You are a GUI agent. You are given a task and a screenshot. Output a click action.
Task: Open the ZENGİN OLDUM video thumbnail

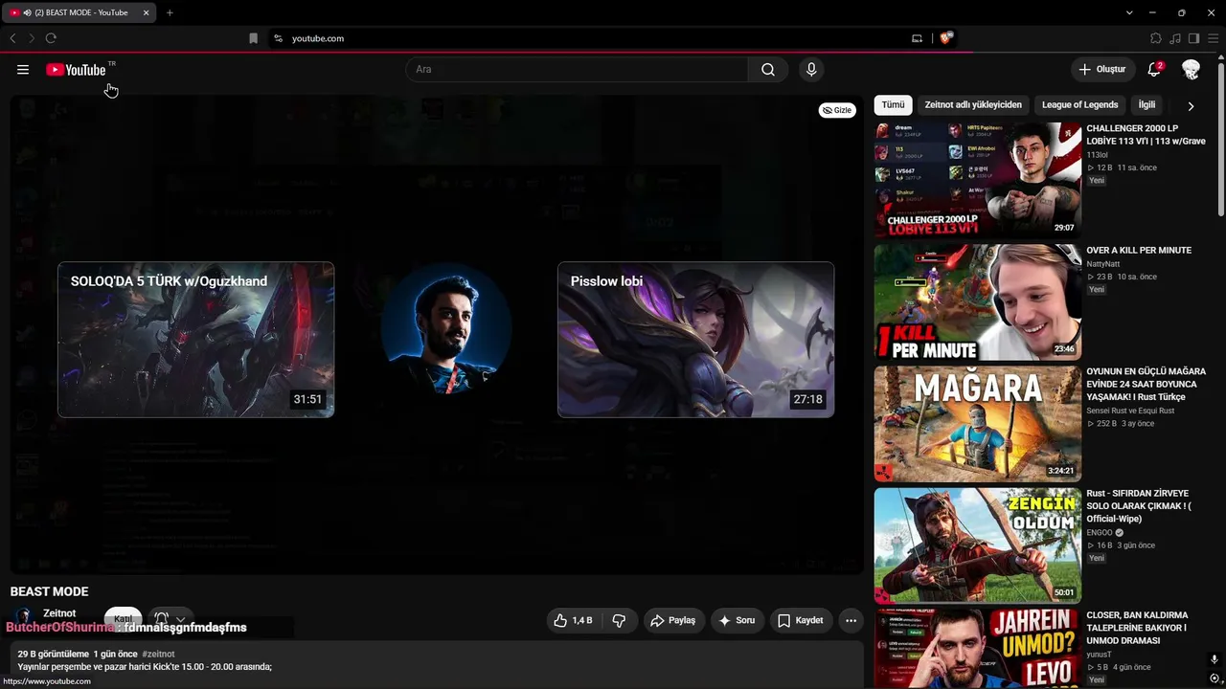tap(978, 545)
